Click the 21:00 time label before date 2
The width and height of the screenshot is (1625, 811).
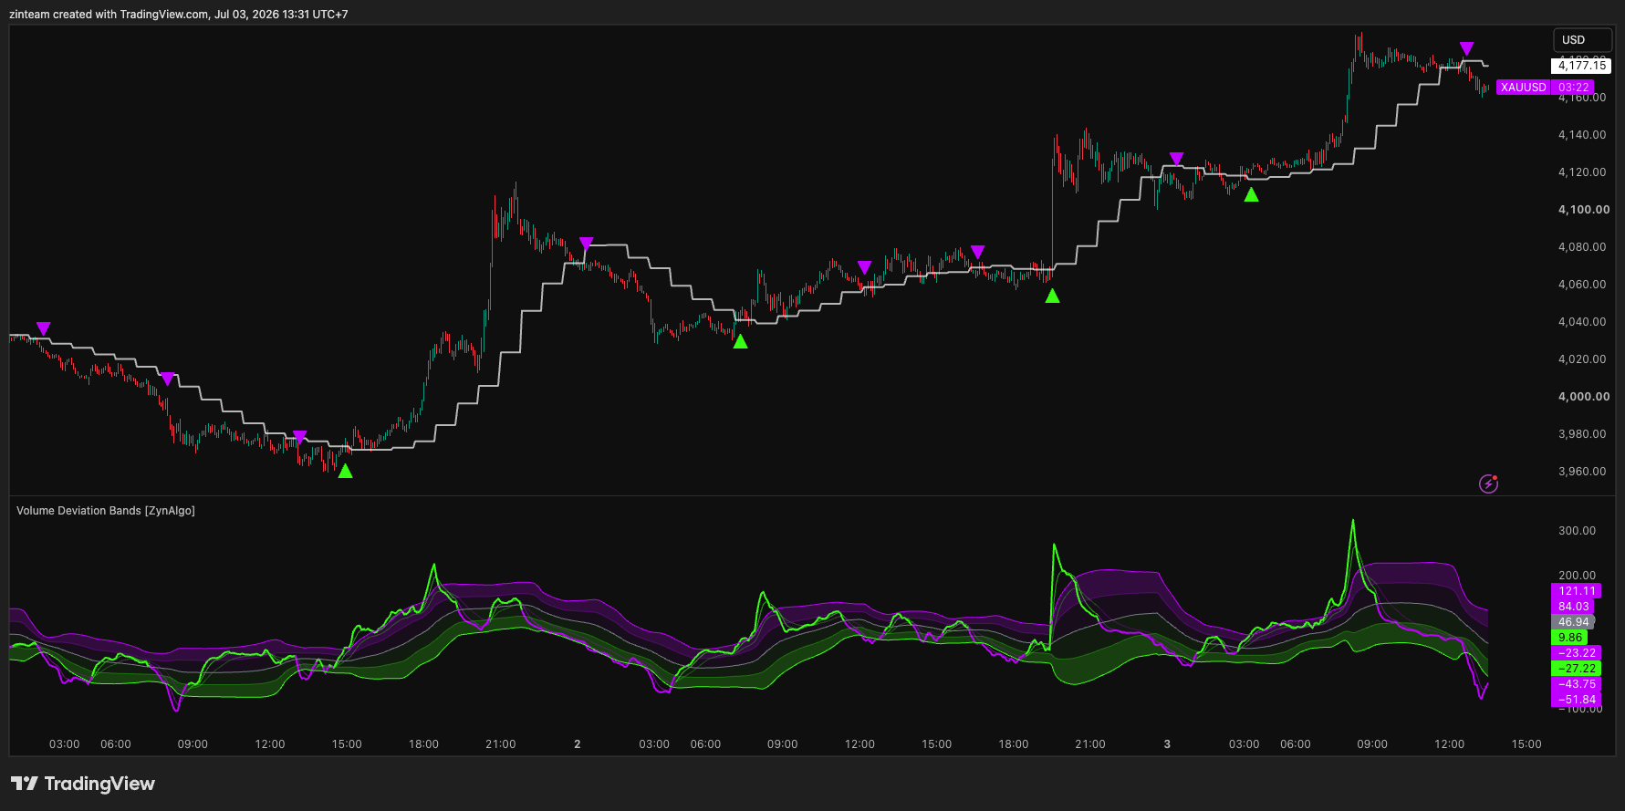coord(501,744)
